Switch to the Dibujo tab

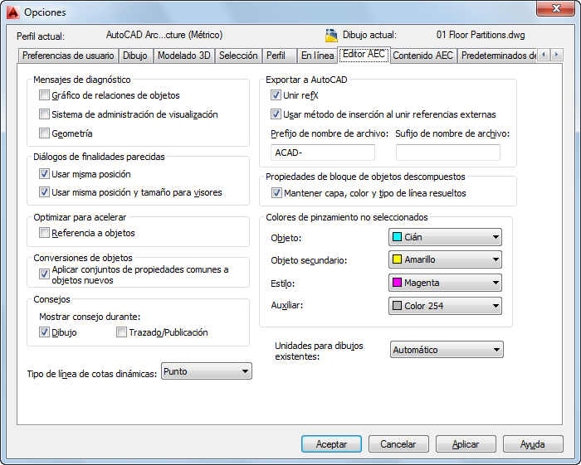click(x=135, y=56)
